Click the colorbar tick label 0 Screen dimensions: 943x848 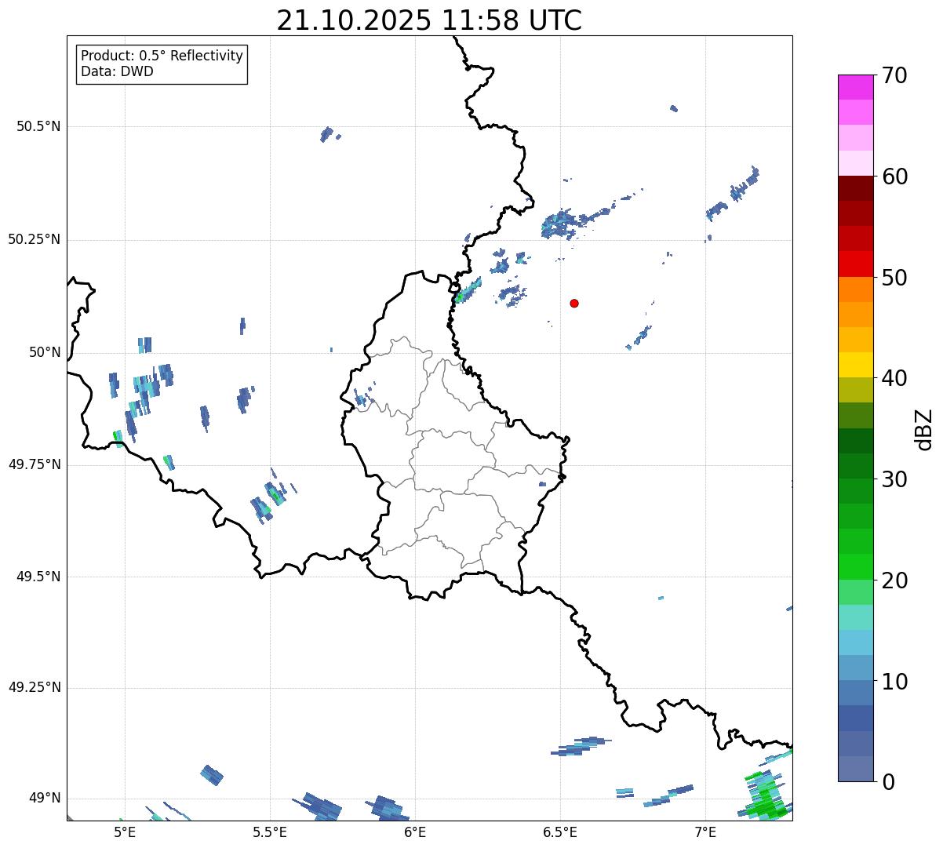(x=887, y=782)
